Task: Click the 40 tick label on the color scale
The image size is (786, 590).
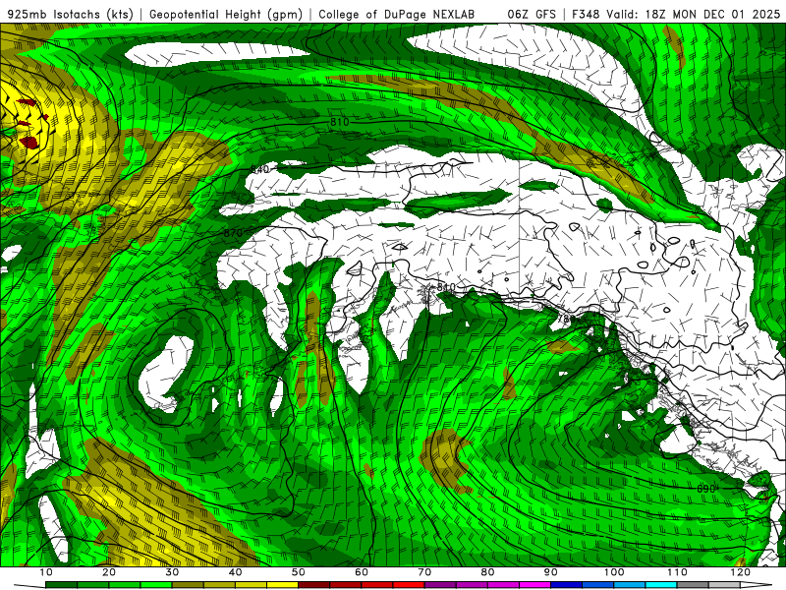Action: [235, 572]
